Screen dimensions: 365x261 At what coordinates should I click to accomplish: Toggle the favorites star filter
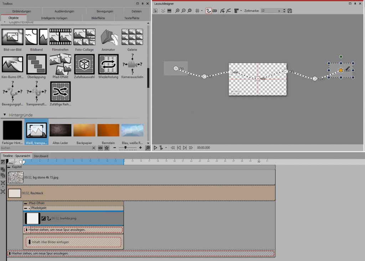point(107,148)
